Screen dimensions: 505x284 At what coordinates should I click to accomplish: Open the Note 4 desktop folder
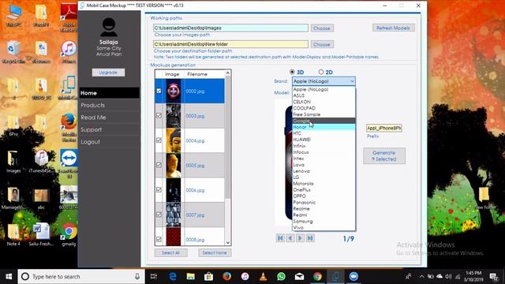(13, 234)
